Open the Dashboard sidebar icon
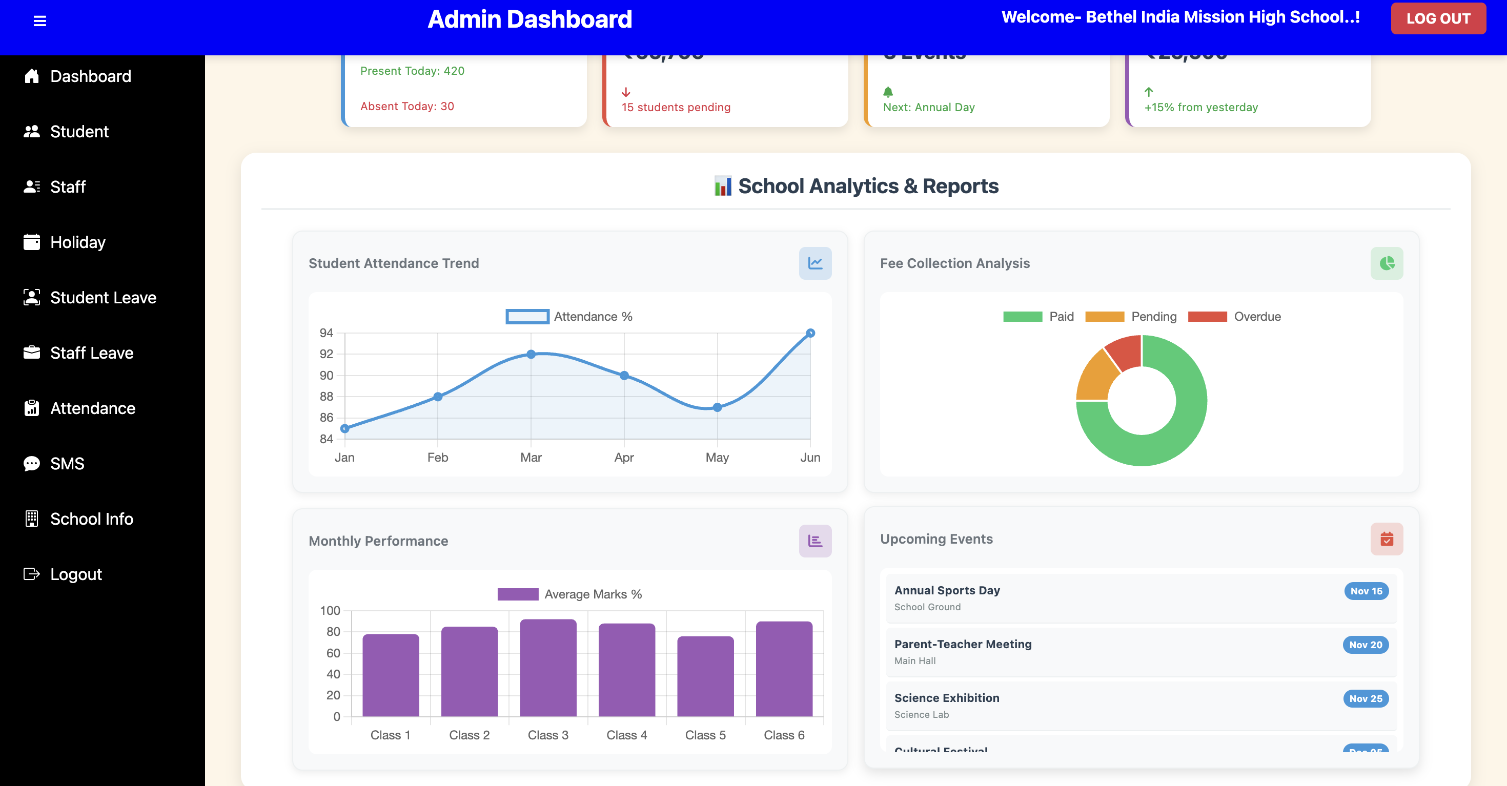This screenshot has width=1507, height=786. [x=31, y=76]
